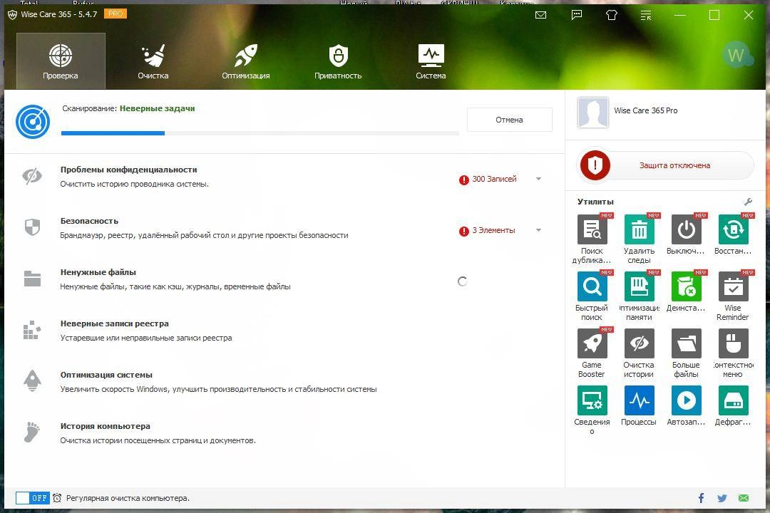This screenshot has height=513, width=770.
Task: Switch to the Очистка tab
Action: pyautogui.click(x=153, y=61)
